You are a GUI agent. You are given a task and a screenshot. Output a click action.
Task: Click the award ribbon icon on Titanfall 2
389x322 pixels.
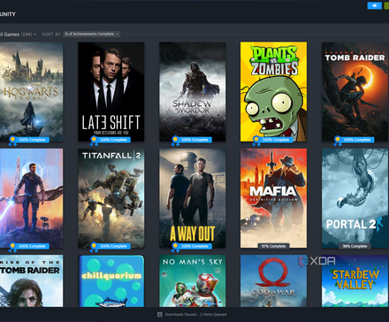pos(94,248)
